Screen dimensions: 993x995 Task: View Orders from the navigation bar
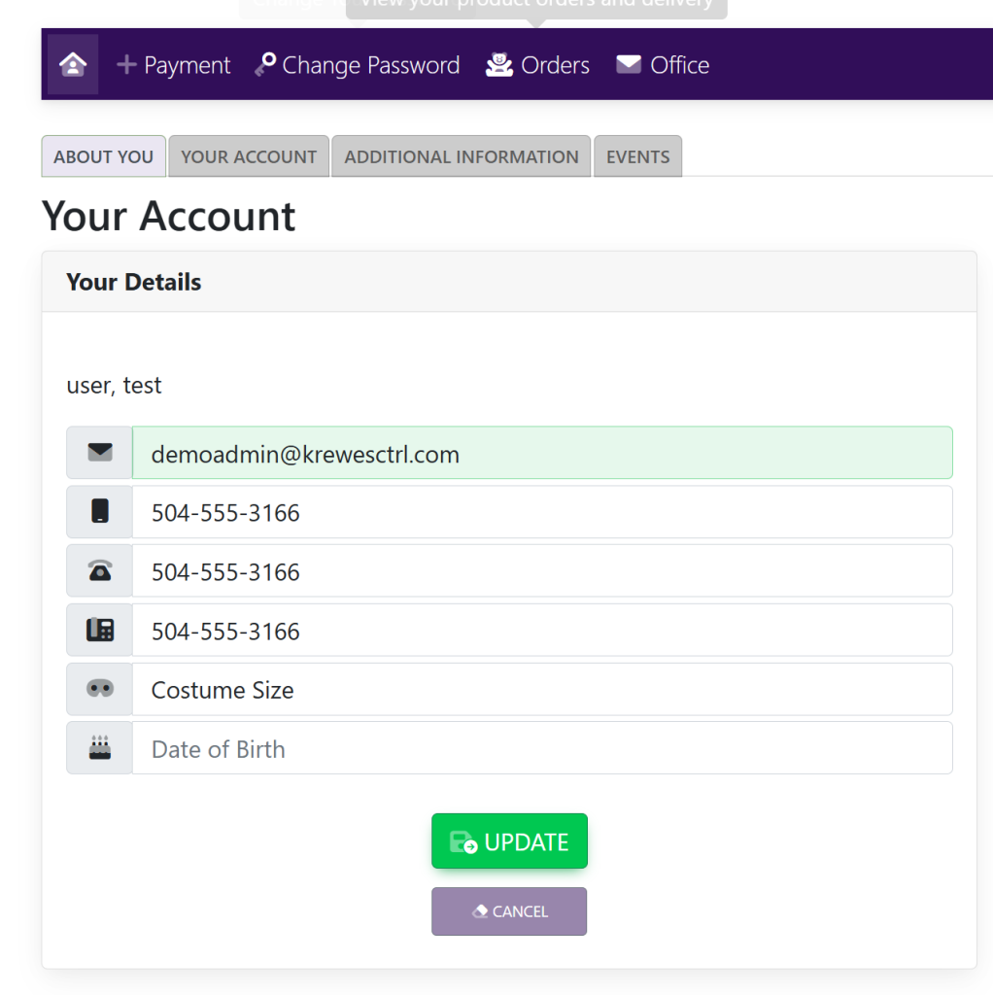pyautogui.click(x=538, y=65)
